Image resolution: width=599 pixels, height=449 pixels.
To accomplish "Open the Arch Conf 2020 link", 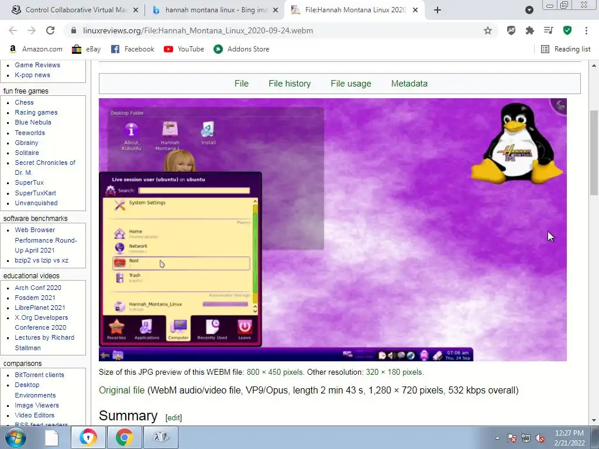I will [x=38, y=288].
